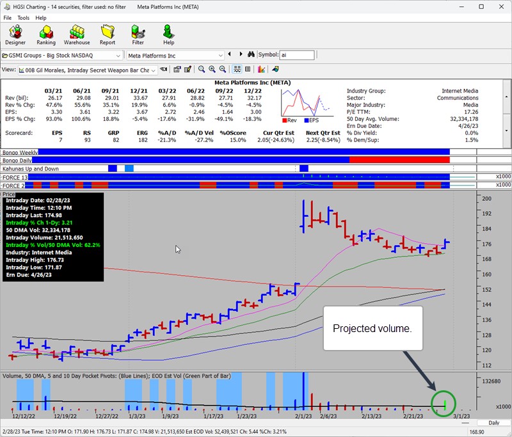This screenshot has width=512, height=437.
Task: Click the magnifier zoom-in icon
Action: pyautogui.click(x=212, y=69)
